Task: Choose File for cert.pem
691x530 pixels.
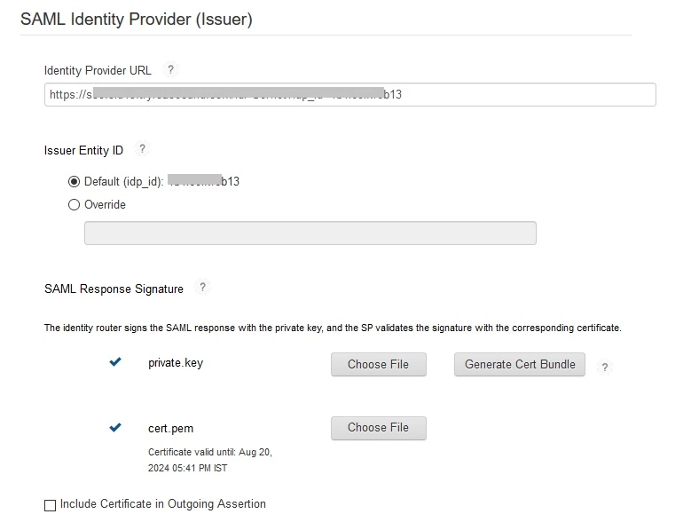Action: [379, 428]
